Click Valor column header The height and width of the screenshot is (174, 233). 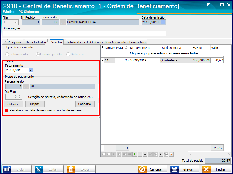coord(217,48)
